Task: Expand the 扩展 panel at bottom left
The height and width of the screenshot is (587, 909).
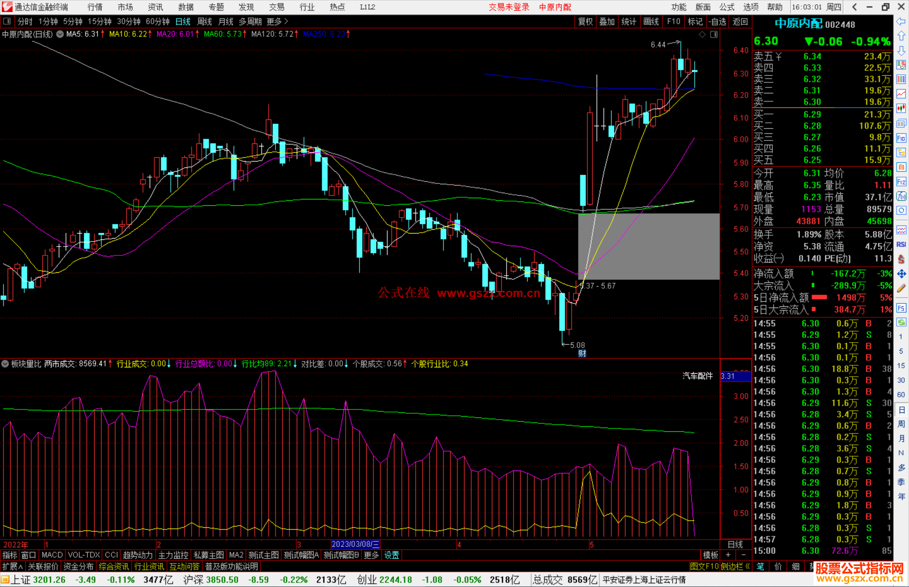Action: pyautogui.click(x=13, y=566)
